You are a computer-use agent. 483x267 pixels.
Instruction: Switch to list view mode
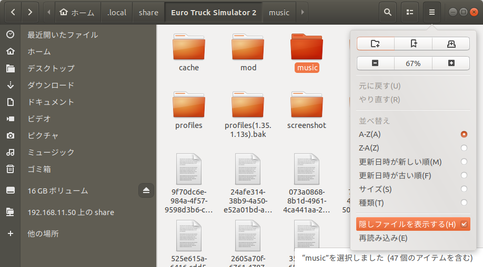[410, 12]
